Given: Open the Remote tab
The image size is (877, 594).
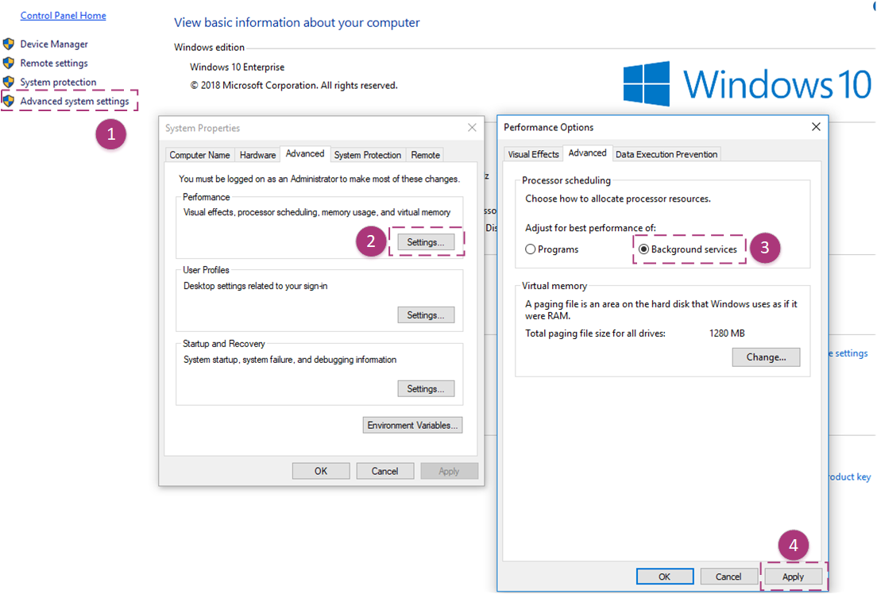Looking at the screenshot, I should pos(425,155).
